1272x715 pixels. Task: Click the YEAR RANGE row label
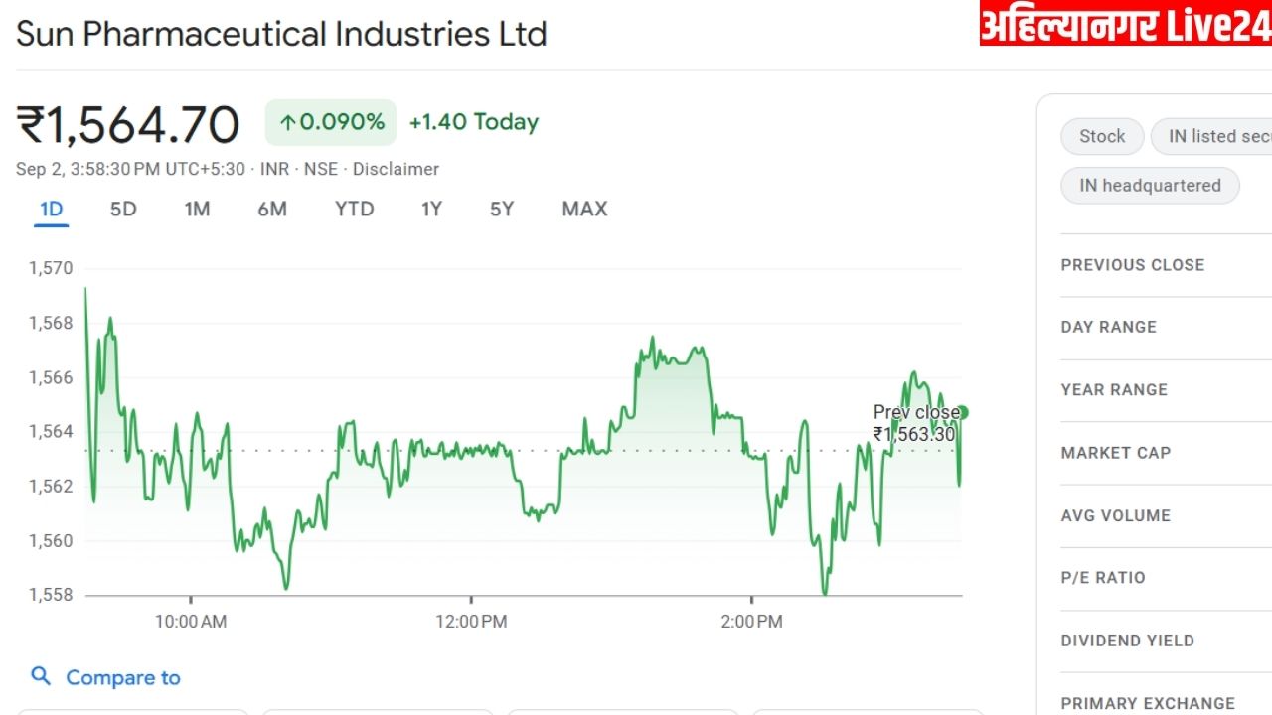(x=1114, y=389)
